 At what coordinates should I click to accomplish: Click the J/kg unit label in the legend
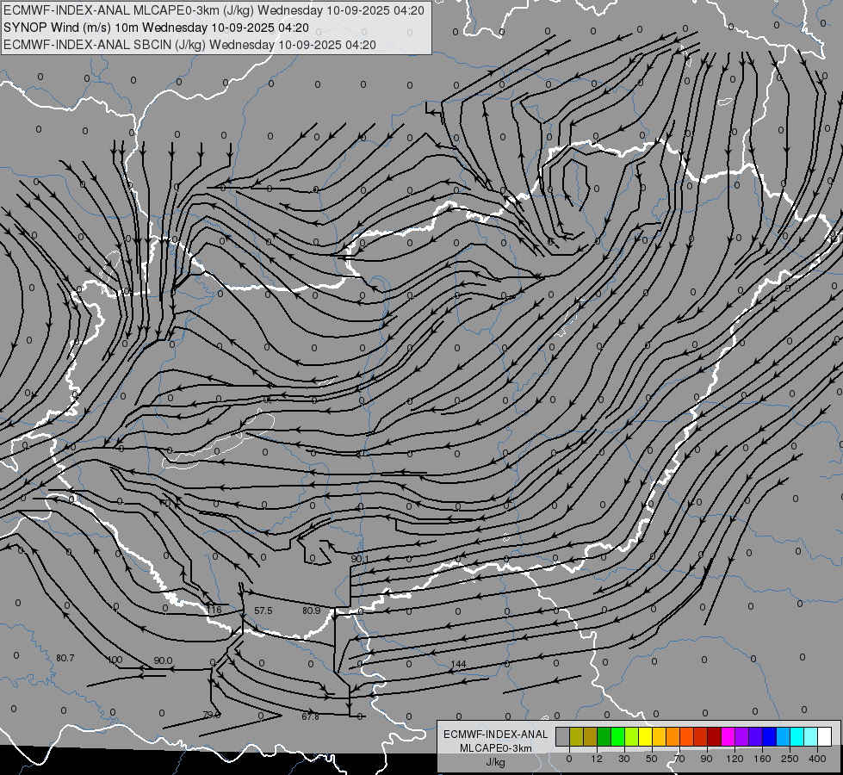[496, 762]
